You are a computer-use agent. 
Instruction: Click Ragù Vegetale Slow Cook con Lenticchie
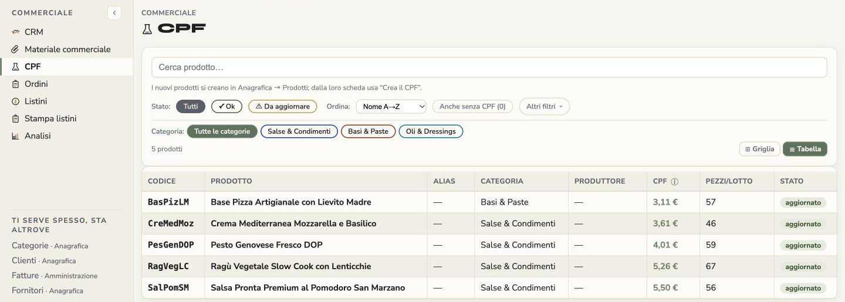coord(291,266)
